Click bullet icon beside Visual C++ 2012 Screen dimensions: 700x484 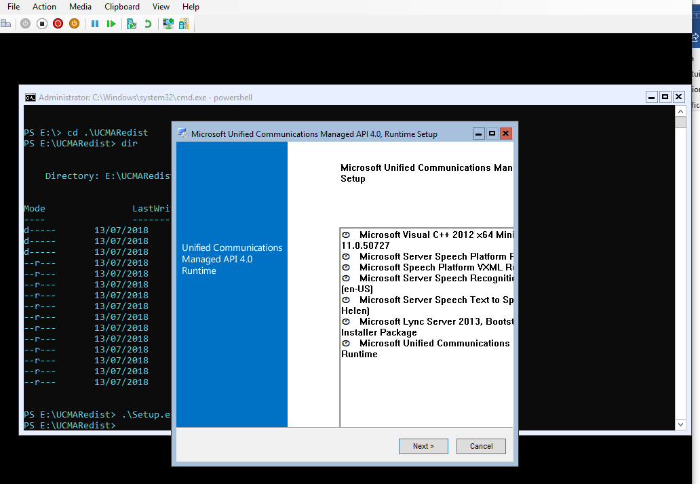point(346,235)
